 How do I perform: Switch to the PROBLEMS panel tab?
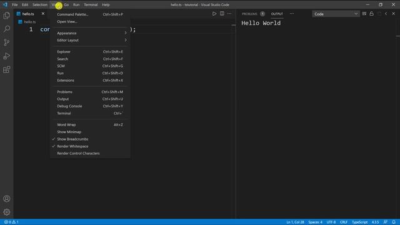coord(249,14)
